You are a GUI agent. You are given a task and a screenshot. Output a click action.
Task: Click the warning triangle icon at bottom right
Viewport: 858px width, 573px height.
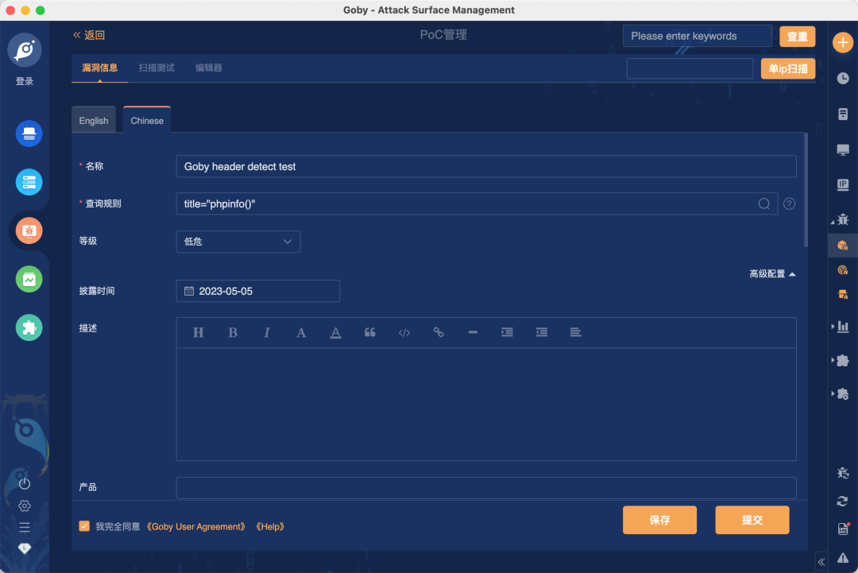[843, 558]
